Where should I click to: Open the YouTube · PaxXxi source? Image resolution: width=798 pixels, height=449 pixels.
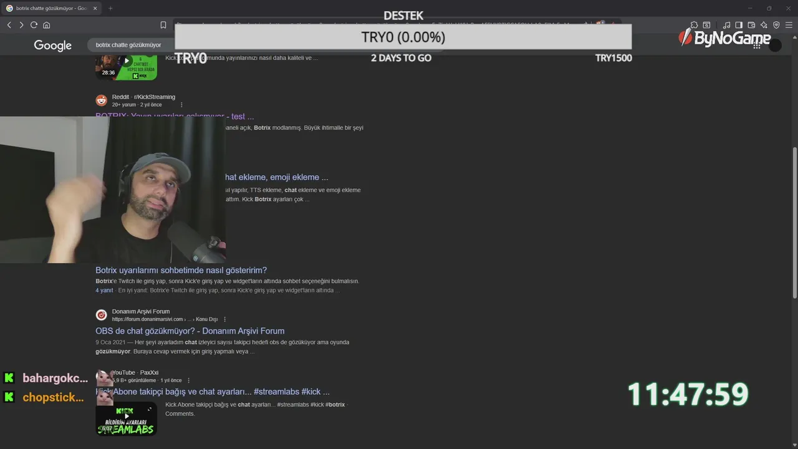coord(135,372)
